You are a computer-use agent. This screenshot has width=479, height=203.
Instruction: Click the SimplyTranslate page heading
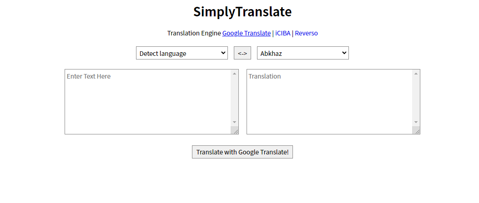point(242,12)
